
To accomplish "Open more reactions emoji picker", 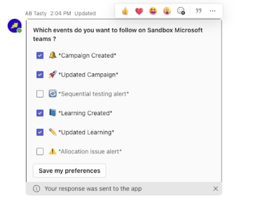I will (x=181, y=11).
